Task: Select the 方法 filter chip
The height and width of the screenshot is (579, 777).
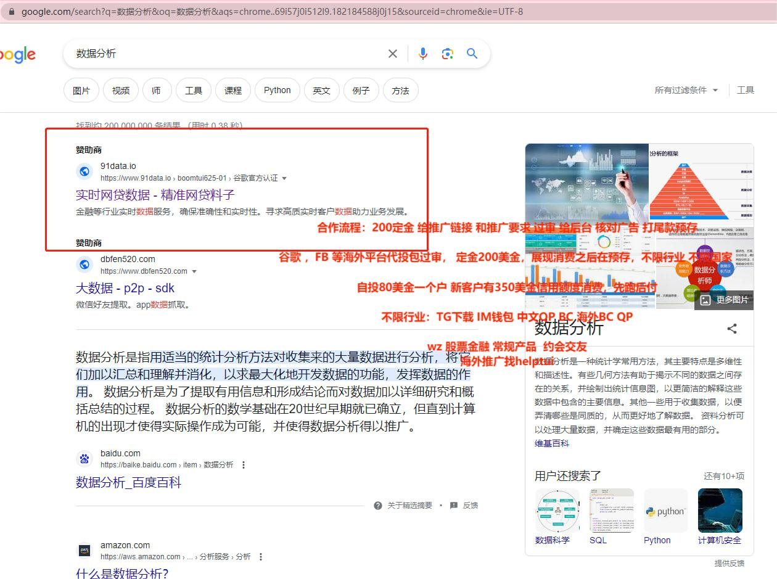Action: [x=400, y=91]
